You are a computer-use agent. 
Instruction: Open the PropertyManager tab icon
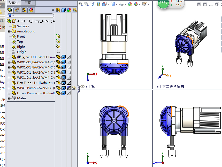[17, 10]
